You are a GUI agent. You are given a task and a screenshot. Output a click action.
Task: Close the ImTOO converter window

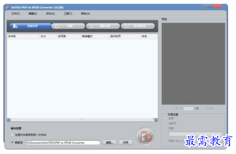(217, 6)
